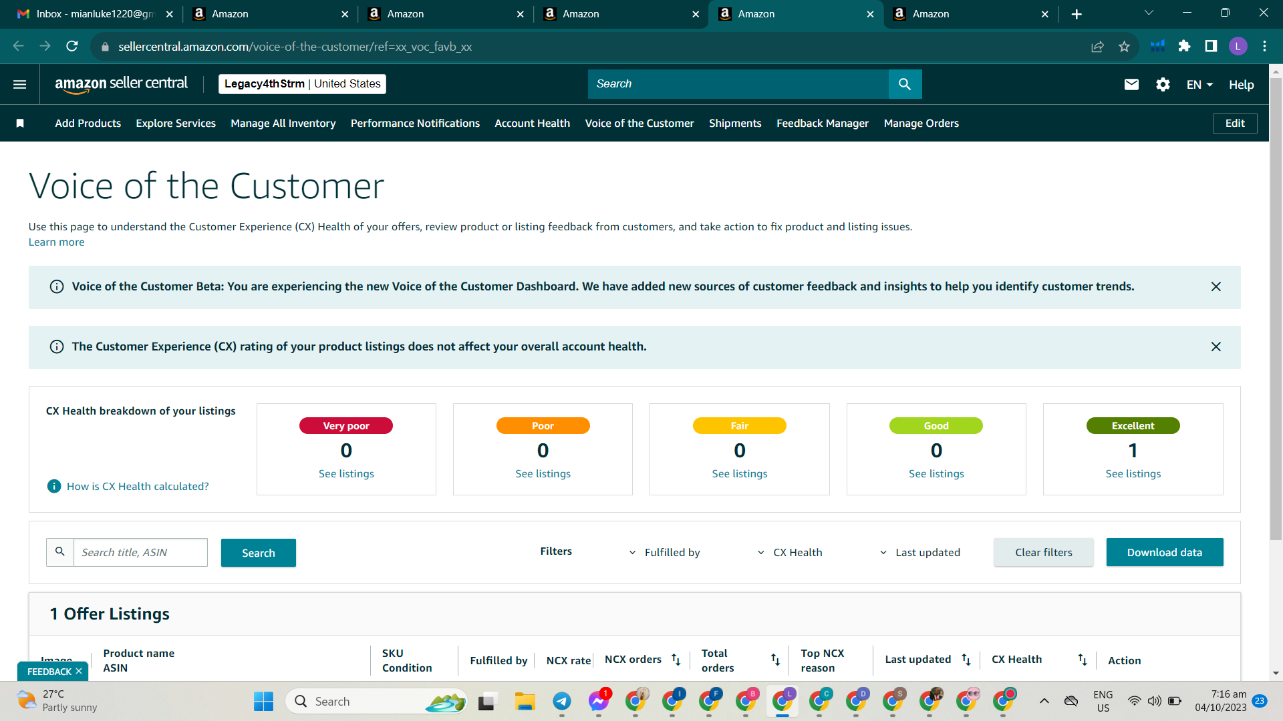
Task: Click the Learn more link
Action: pyautogui.click(x=56, y=242)
